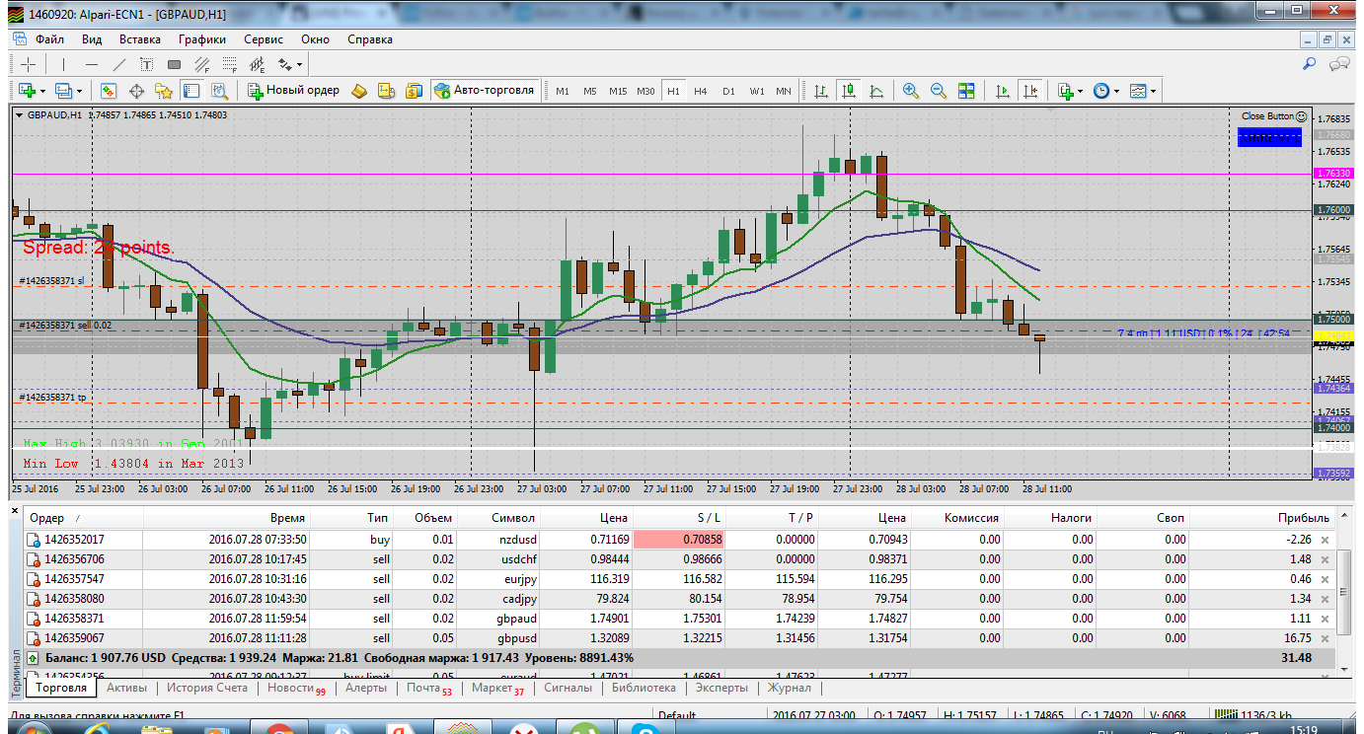Click the yellow current price label on the price axis

coord(1333,338)
